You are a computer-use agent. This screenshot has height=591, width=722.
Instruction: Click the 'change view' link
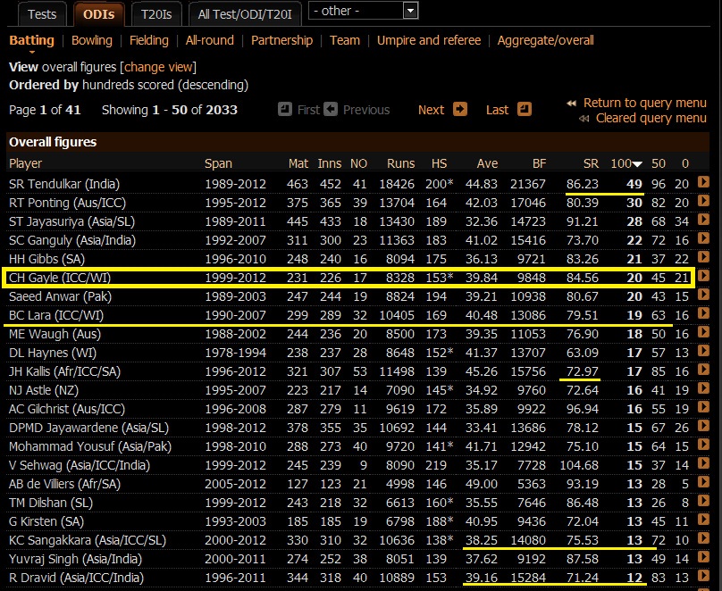coord(158,67)
